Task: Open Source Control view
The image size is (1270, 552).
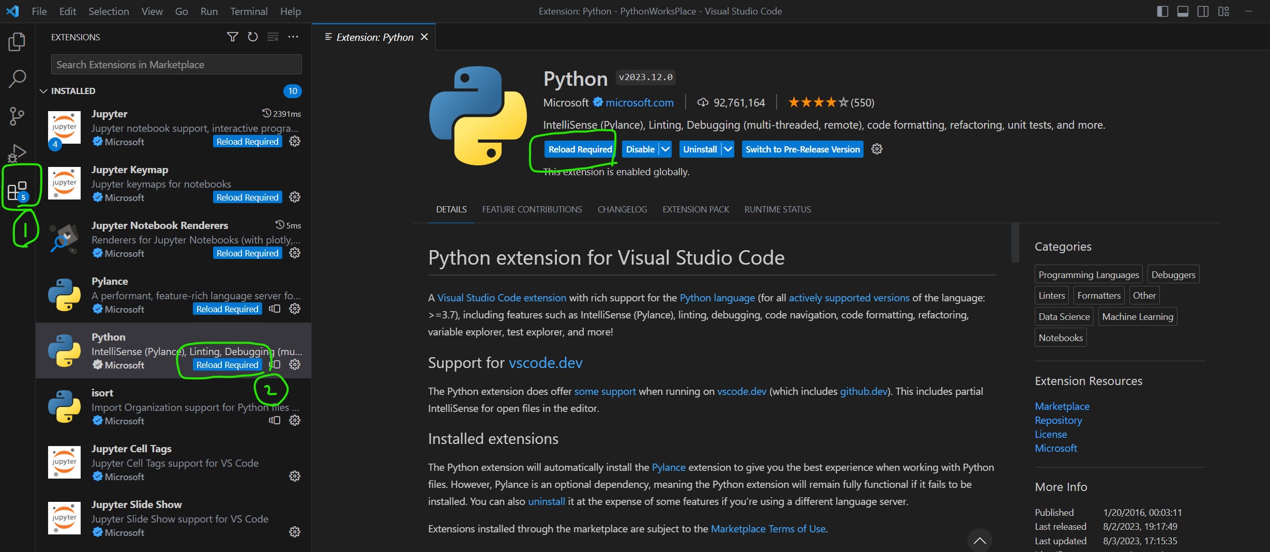Action: [x=17, y=116]
